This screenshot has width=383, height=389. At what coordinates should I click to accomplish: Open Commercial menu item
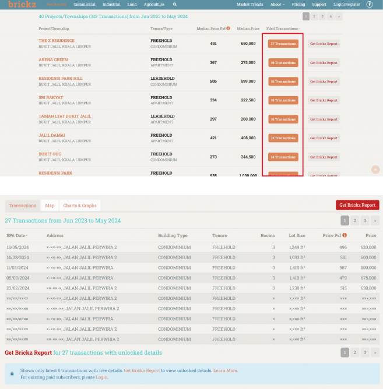[x=85, y=5]
